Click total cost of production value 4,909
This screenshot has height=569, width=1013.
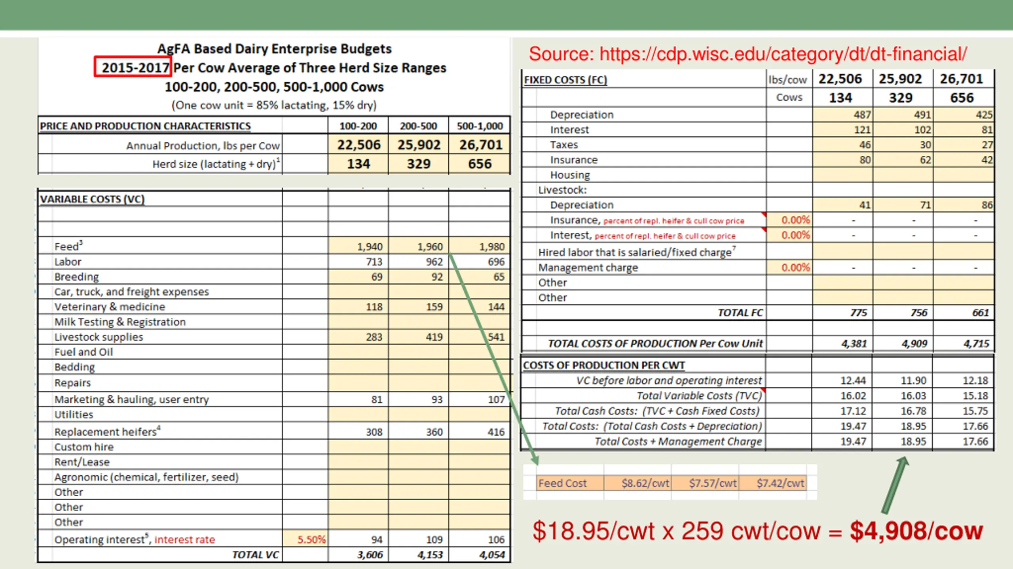point(914,343)
